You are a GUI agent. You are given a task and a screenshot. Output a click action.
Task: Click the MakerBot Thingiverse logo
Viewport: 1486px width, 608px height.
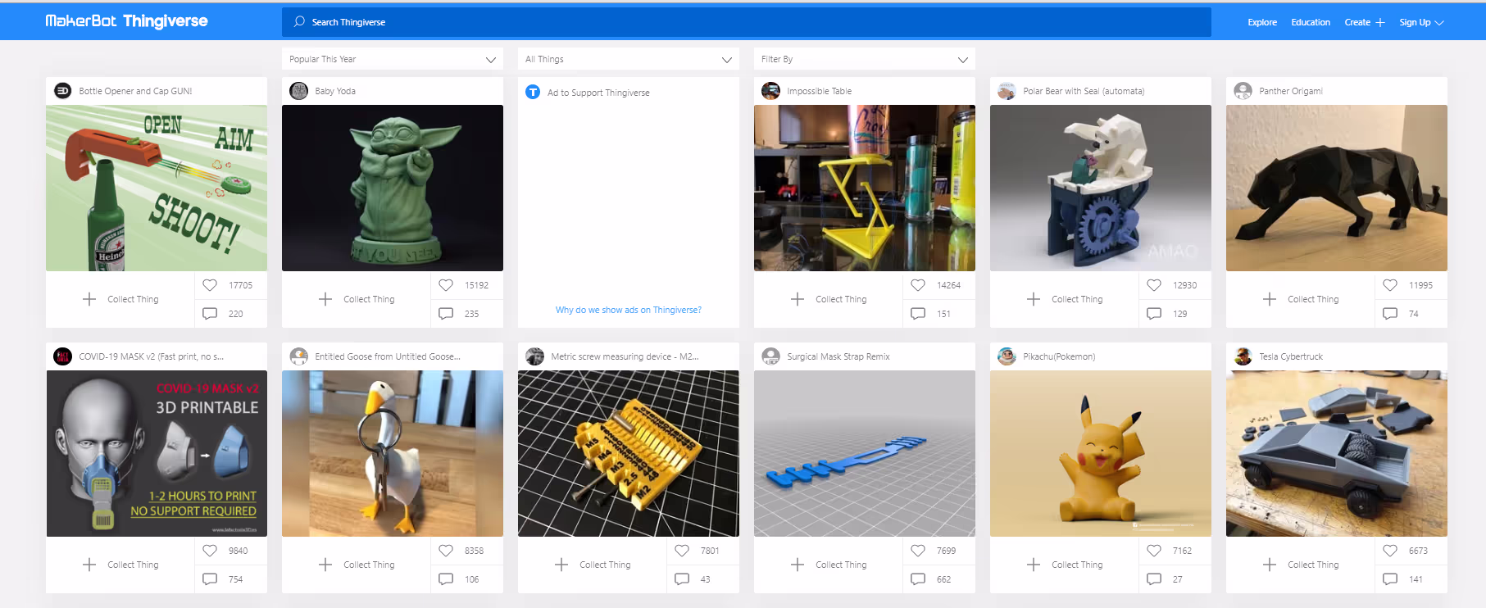pyautogui.click(x=126, y=21)
